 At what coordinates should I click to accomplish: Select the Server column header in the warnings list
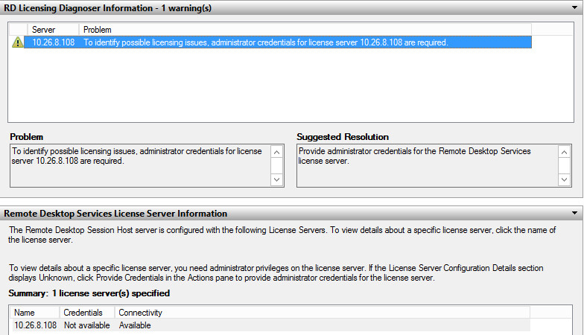click(53, 30)
